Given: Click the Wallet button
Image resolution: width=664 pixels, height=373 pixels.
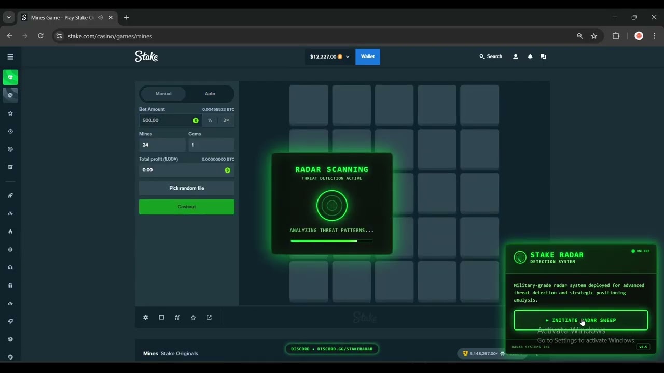Looking at the screenshot, I should click(368, 56).
